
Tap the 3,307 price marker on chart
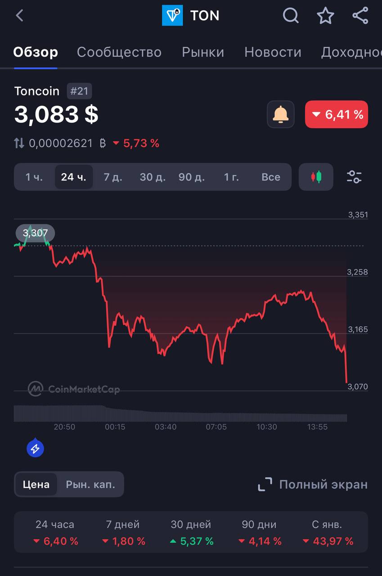[35, 233]
